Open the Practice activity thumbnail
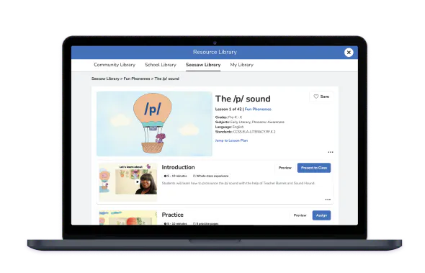 [128, 218]
